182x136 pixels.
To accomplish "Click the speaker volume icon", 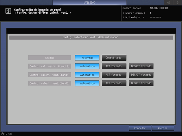I will [x=169, y=2].
